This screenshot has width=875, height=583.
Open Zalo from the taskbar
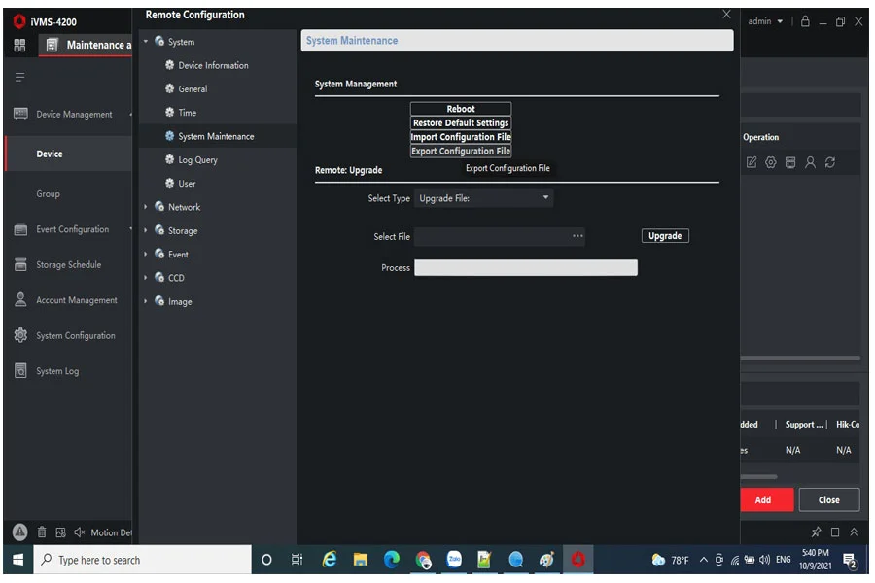click(x=454, y=560)
